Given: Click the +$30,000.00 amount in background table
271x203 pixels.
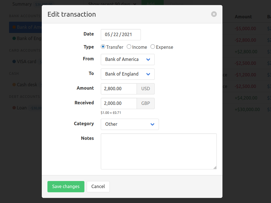Looking at the screenshot, I should point(247,110).
